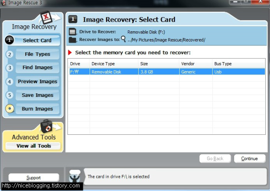
Task: Click the recovery path ../My Pictures/Image Rescue/Recovered/
Action: click(167, 40)
